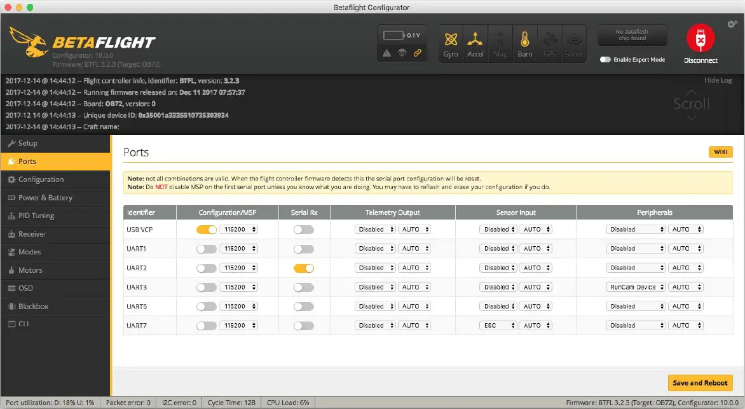Click the Mag sensor icon
745x409 pixels.
click(x=500, y=39)
